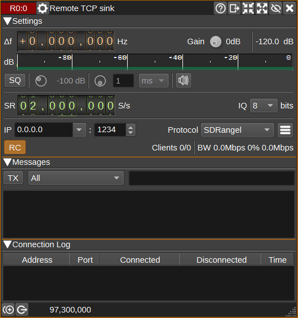Screen dimensions: 298x318
Task: Click the 97,300,000 frequency readout
Action: pyautogui.click(x=70, y=310)
